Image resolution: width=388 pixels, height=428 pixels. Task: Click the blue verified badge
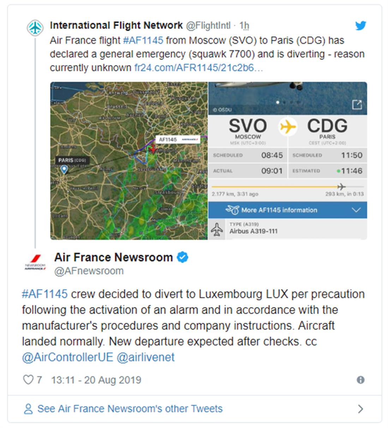coord(182,257)
